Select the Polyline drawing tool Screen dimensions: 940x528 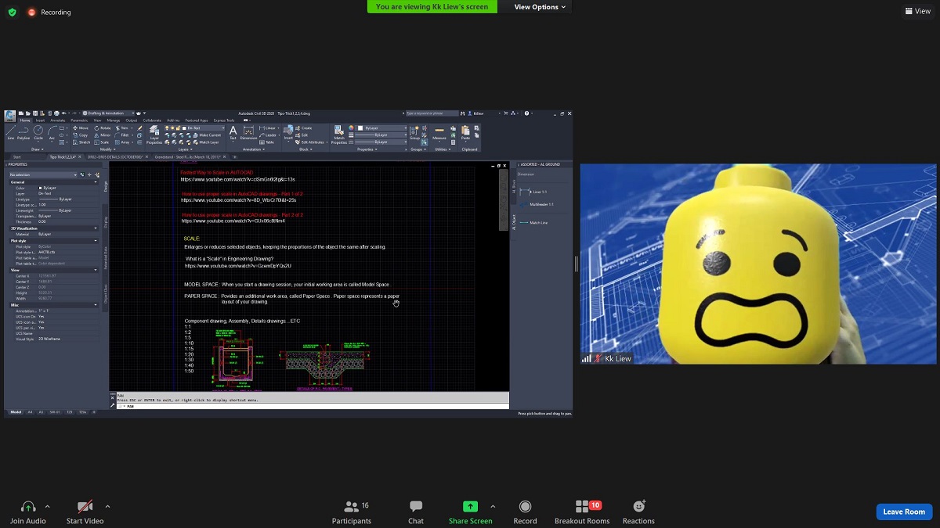tap(23, 132)
